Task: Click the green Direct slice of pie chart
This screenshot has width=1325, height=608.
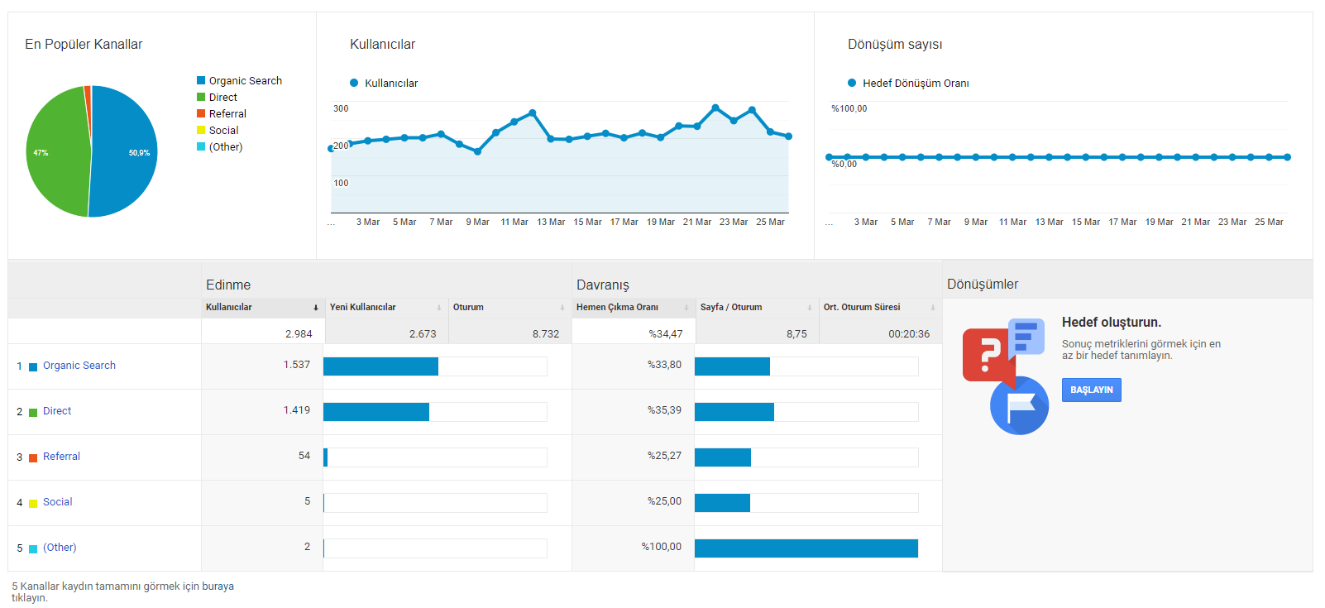Action: 58,153
